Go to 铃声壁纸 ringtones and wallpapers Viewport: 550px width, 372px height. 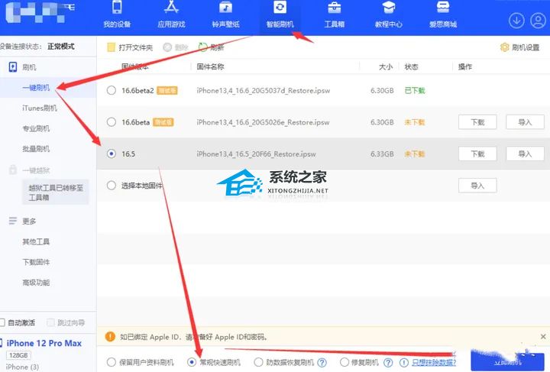[225, 15]
